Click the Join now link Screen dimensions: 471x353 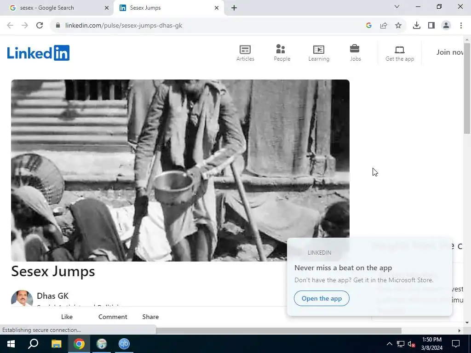coord(450,52)
